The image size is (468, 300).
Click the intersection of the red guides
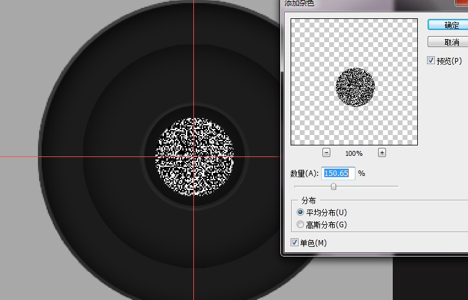point(194,157)
